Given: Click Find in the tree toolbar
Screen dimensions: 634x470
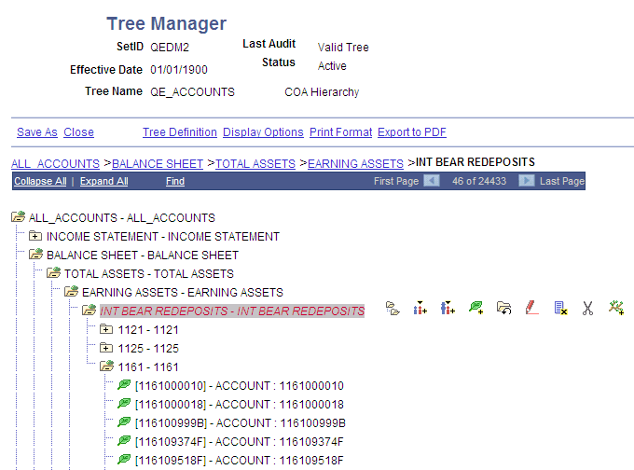Looking at the screenshot, I should click(175, 181).
